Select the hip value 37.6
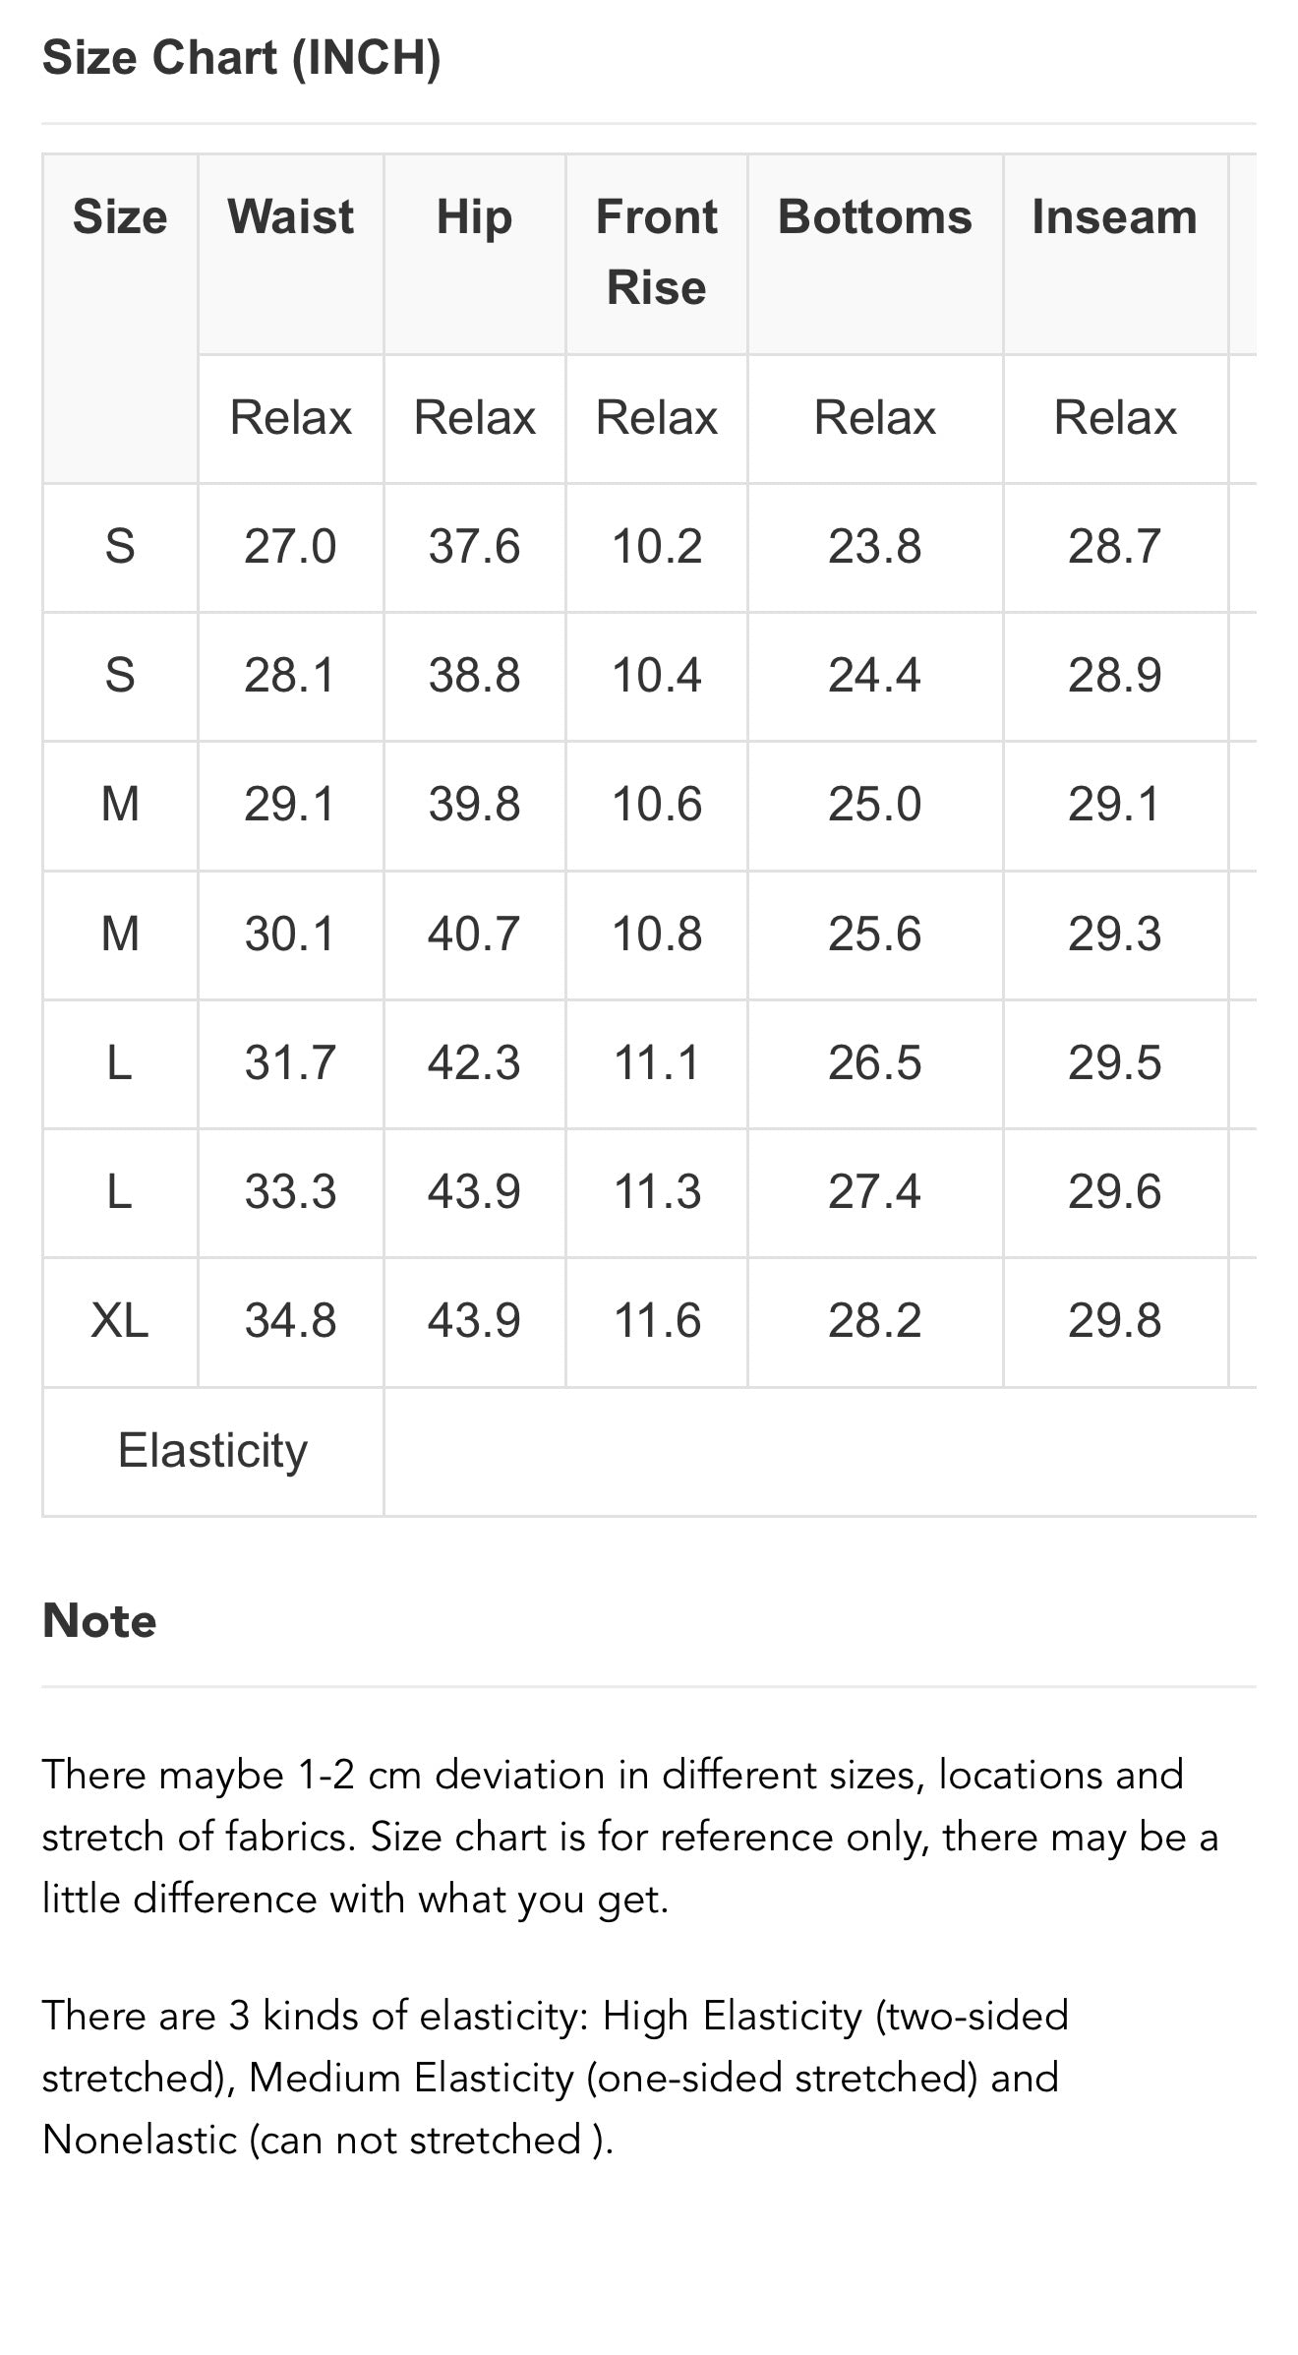Screen dimensions: 1298x2355 [474, 546]
